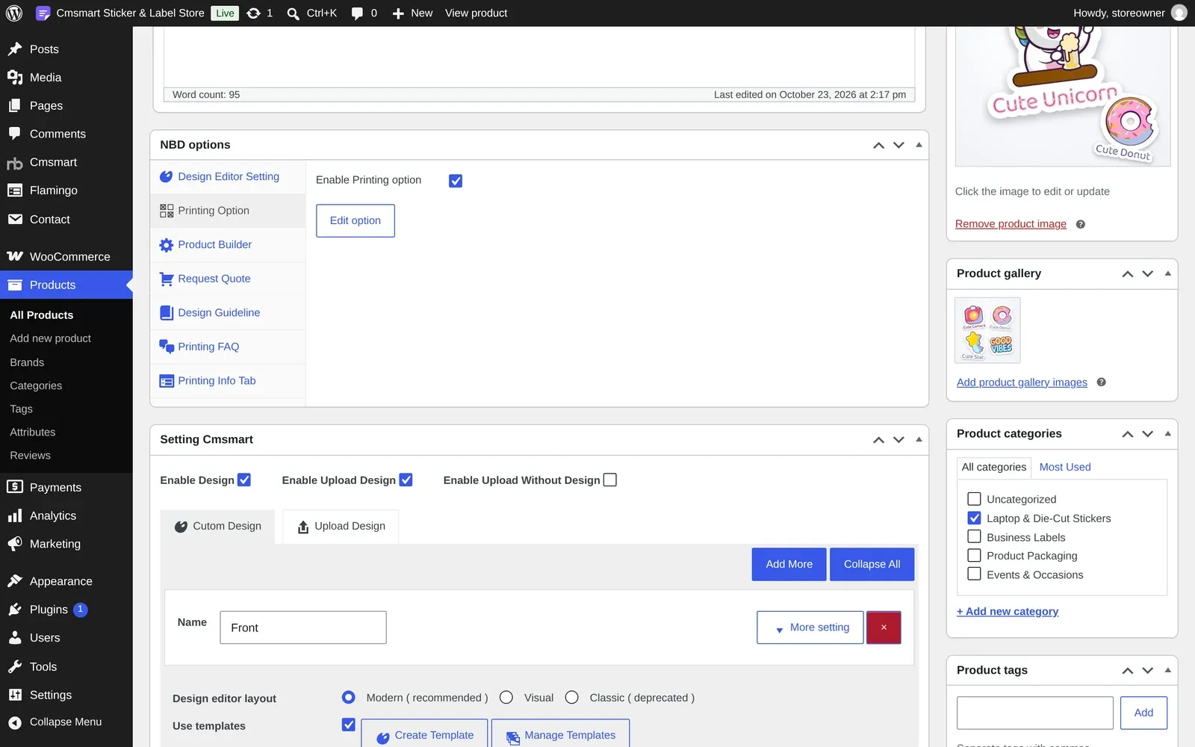Select Visual design editor layout
1195x747 pixels.
(x=506, y=697)
